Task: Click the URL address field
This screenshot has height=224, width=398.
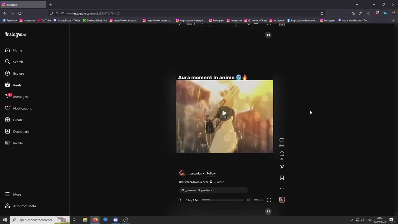Action: tap(187, 13)
